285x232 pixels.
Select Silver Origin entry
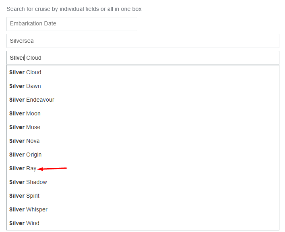tap(143, 155)
